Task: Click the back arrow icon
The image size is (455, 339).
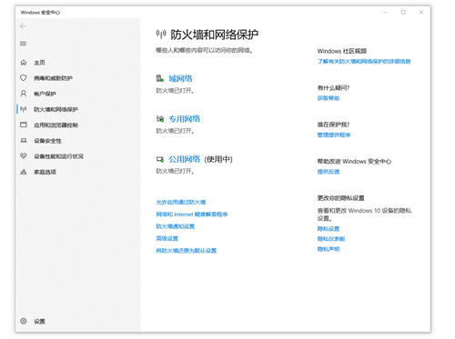Action: coord(23,26)
